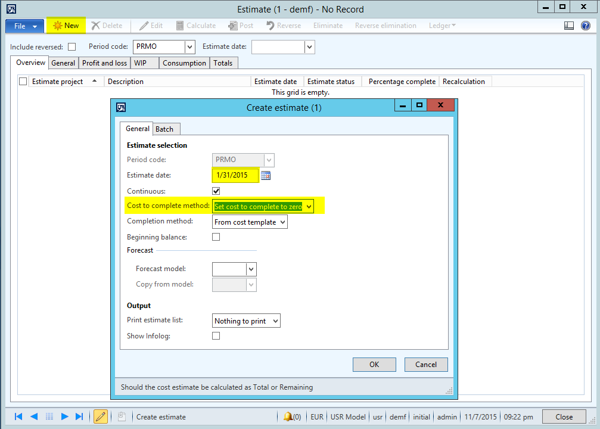Click the pencil edit mode icon
This screenshot has height=429, width=600.
coord(101,416)
